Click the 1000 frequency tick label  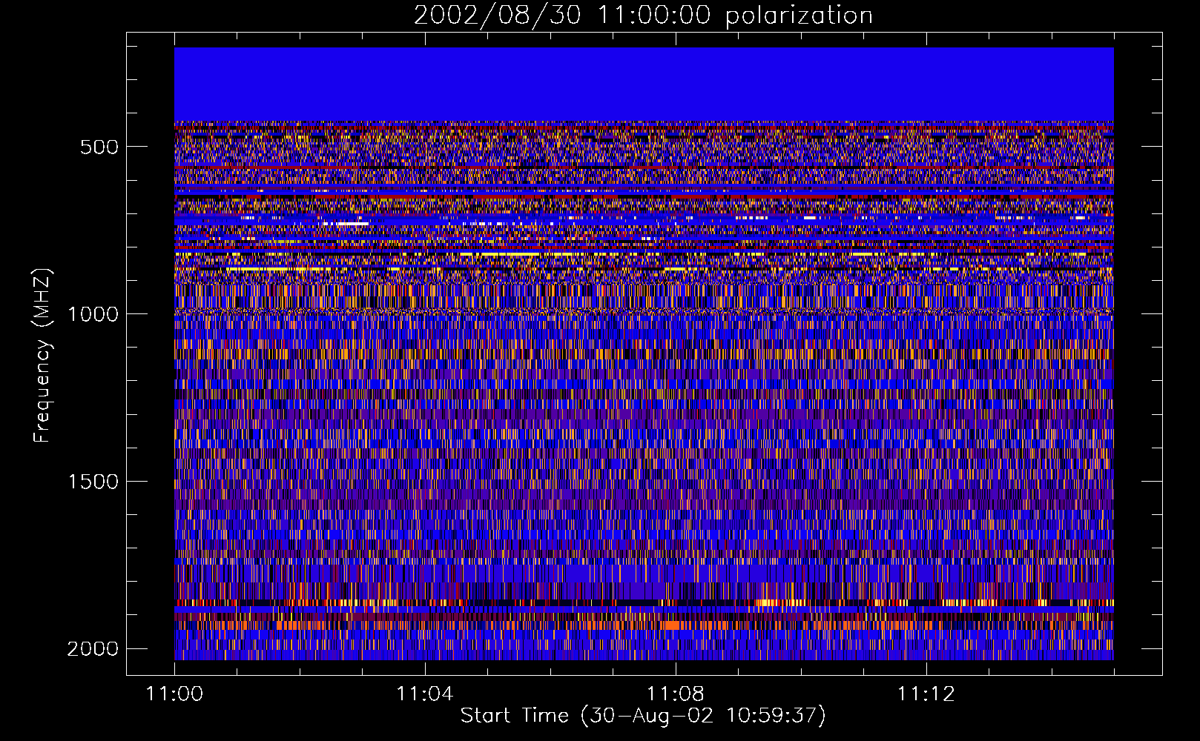(x=93, y=314)
